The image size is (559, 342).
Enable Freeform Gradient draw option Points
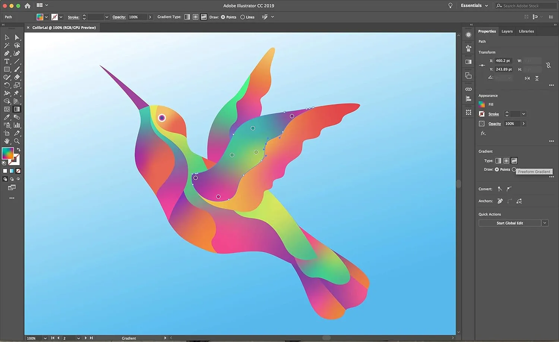[497, 169]
